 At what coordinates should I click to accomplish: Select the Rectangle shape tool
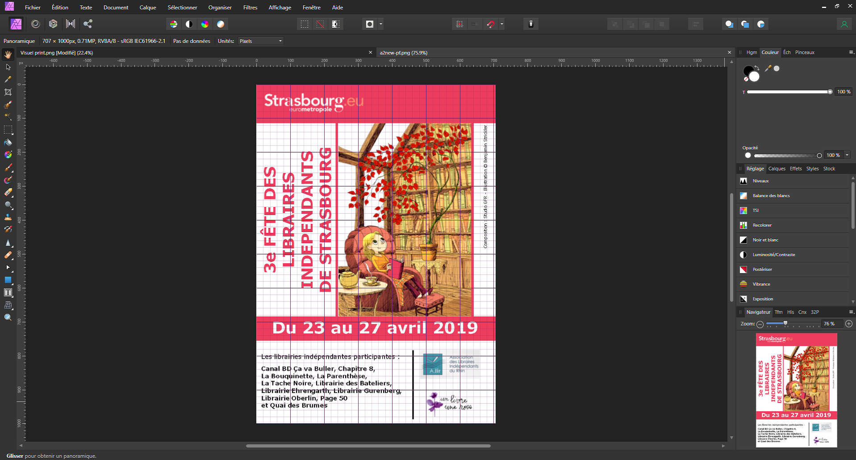[8, 280]
